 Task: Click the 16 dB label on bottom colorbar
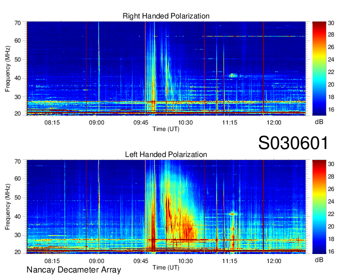(331, 251)
